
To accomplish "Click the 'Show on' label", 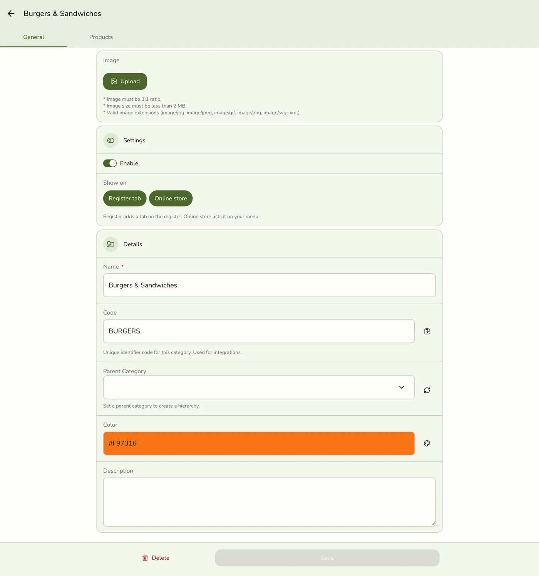I will [115, 183].
